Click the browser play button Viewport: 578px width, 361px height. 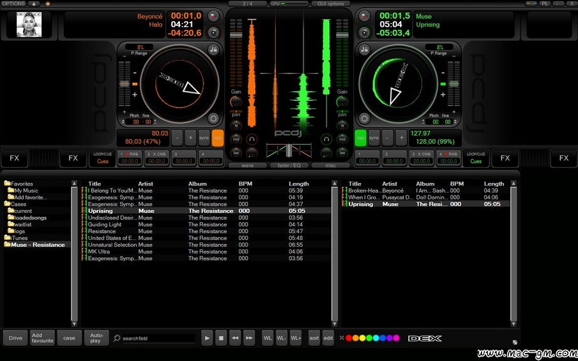[207, 338]
